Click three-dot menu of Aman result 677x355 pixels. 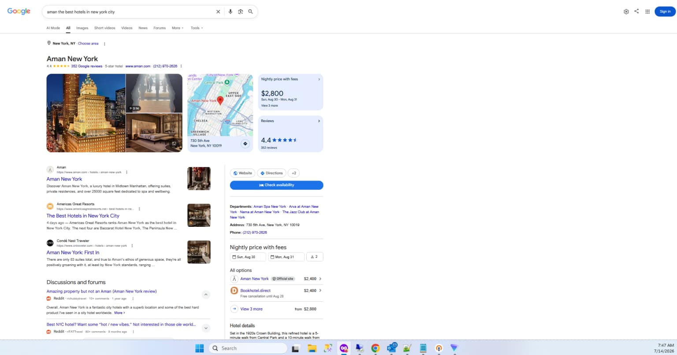click(126, 172)
